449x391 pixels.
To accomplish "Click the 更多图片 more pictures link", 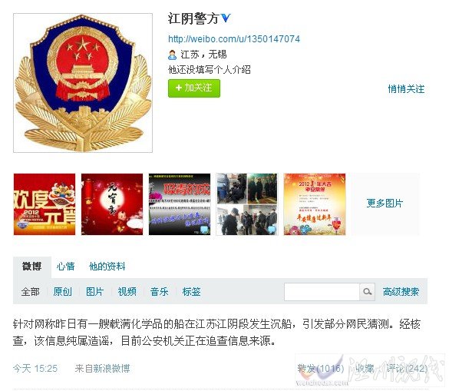I will tap(385, 204).
